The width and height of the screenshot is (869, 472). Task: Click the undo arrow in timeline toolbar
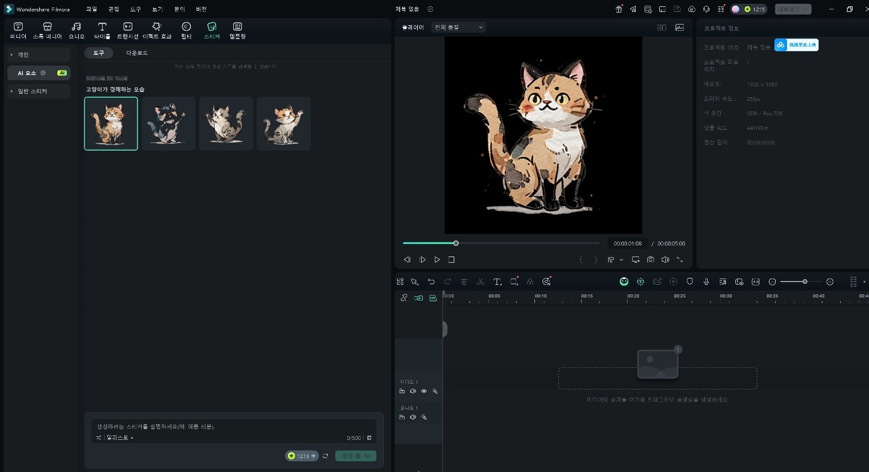pyautogui.click(x=431, y=282)
